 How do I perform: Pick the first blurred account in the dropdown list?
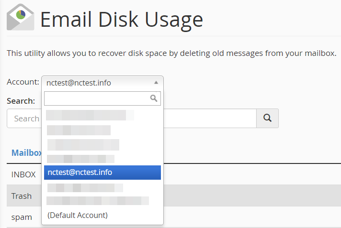90,115
